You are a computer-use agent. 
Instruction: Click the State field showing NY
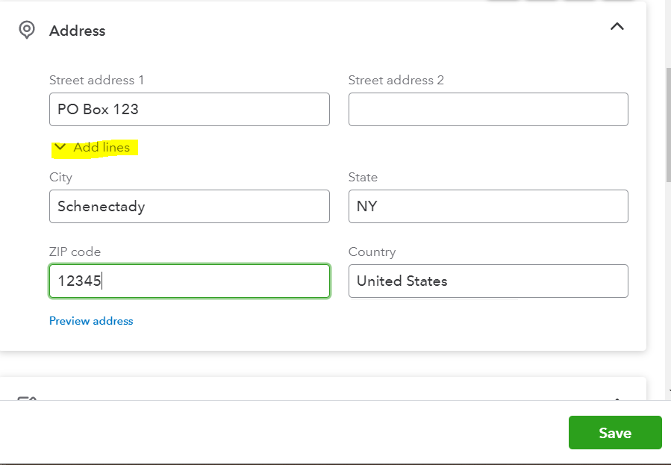(x=488, y=206)
